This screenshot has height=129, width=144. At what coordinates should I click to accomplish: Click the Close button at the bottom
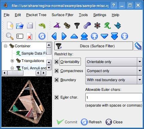coord(114,122)
